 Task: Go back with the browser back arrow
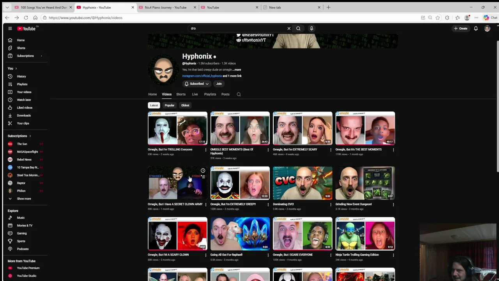pos(7,18)
